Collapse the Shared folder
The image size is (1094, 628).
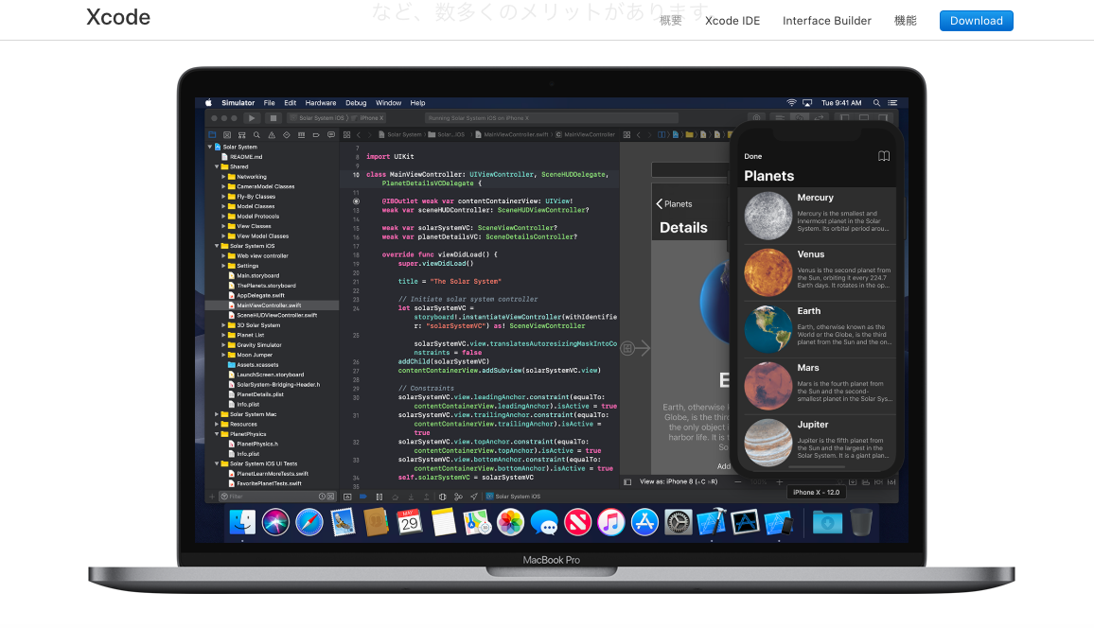tap(217, 166)
